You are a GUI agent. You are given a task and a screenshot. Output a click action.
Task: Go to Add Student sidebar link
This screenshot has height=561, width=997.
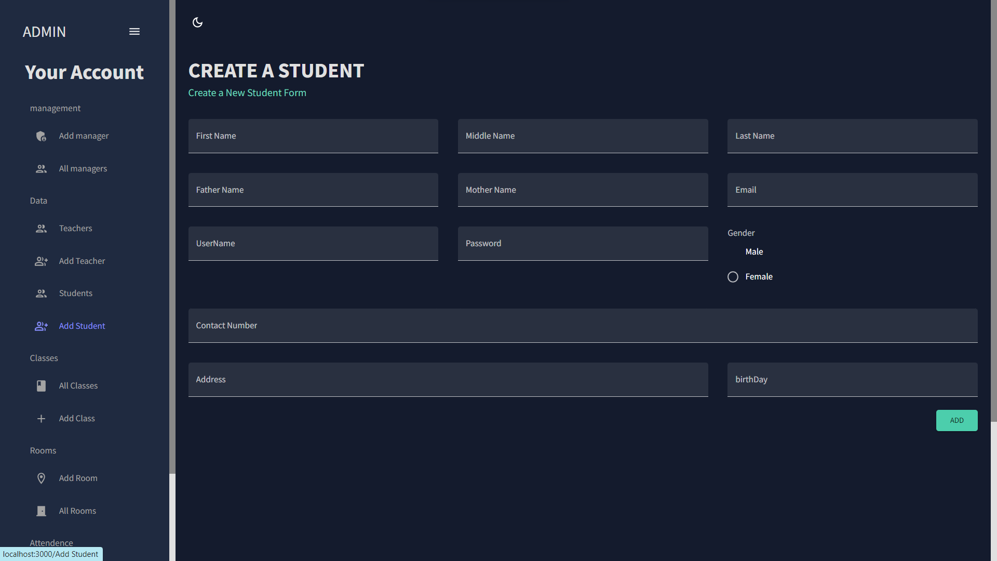tap(82, 326)
